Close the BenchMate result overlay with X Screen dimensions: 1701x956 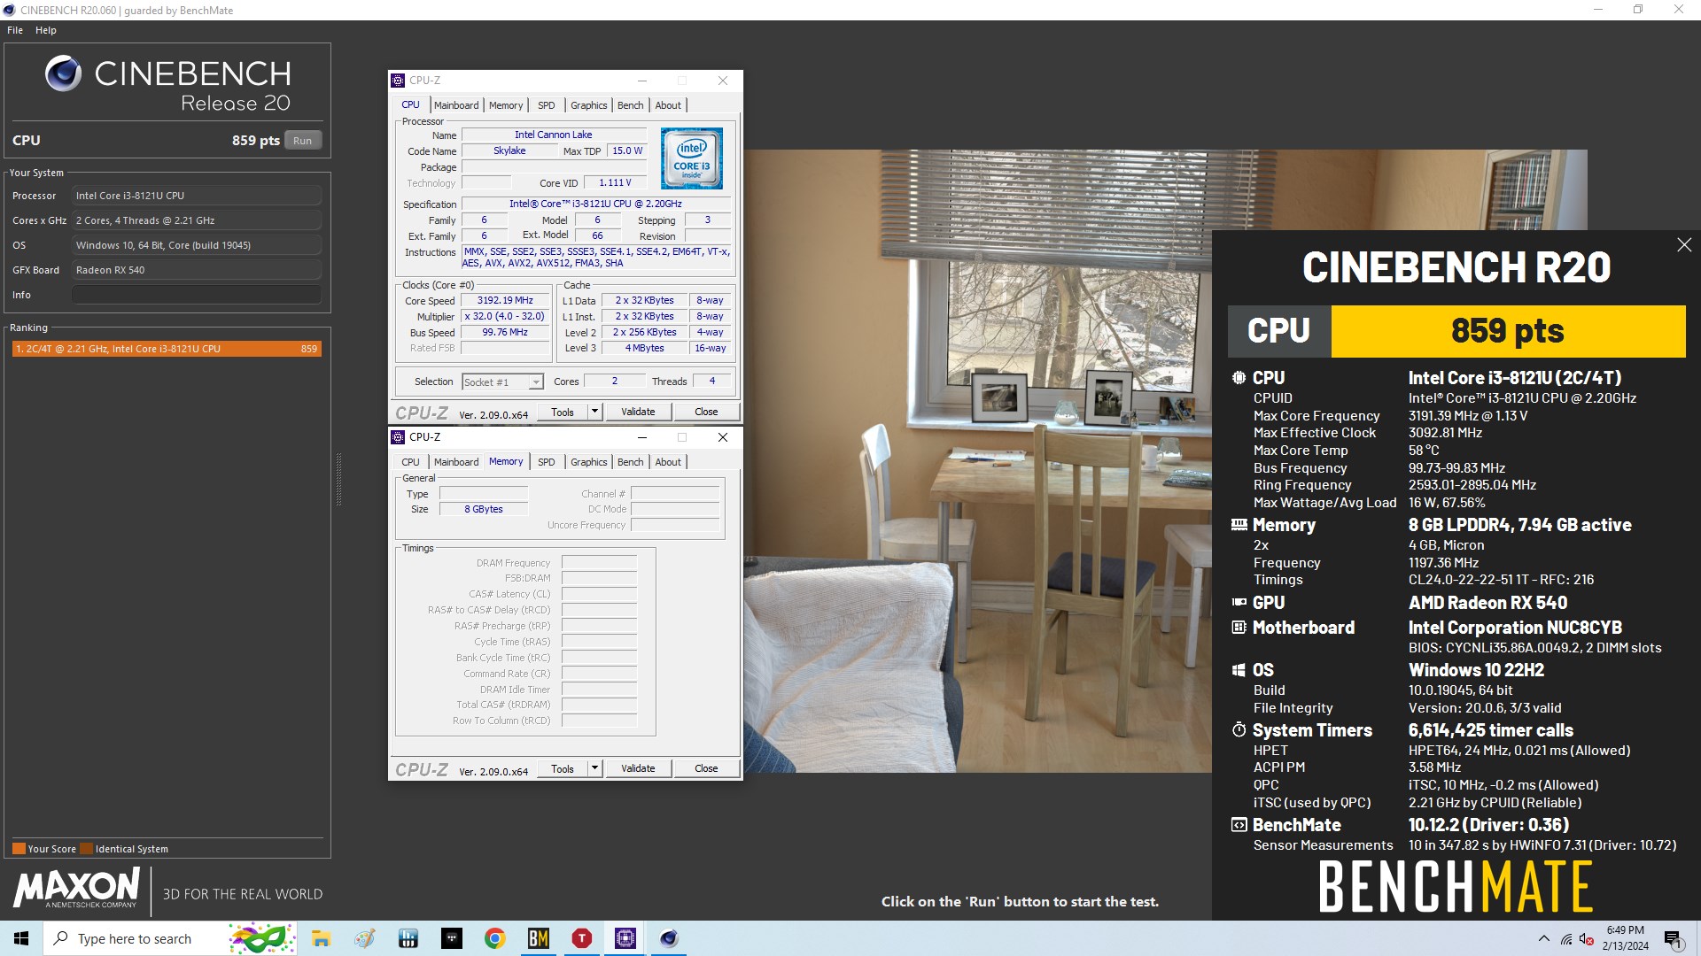point(1684,245)
